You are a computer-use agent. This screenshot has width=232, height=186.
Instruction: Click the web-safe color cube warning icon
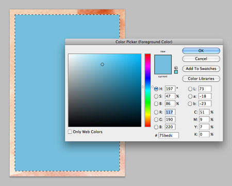[176, 68]
